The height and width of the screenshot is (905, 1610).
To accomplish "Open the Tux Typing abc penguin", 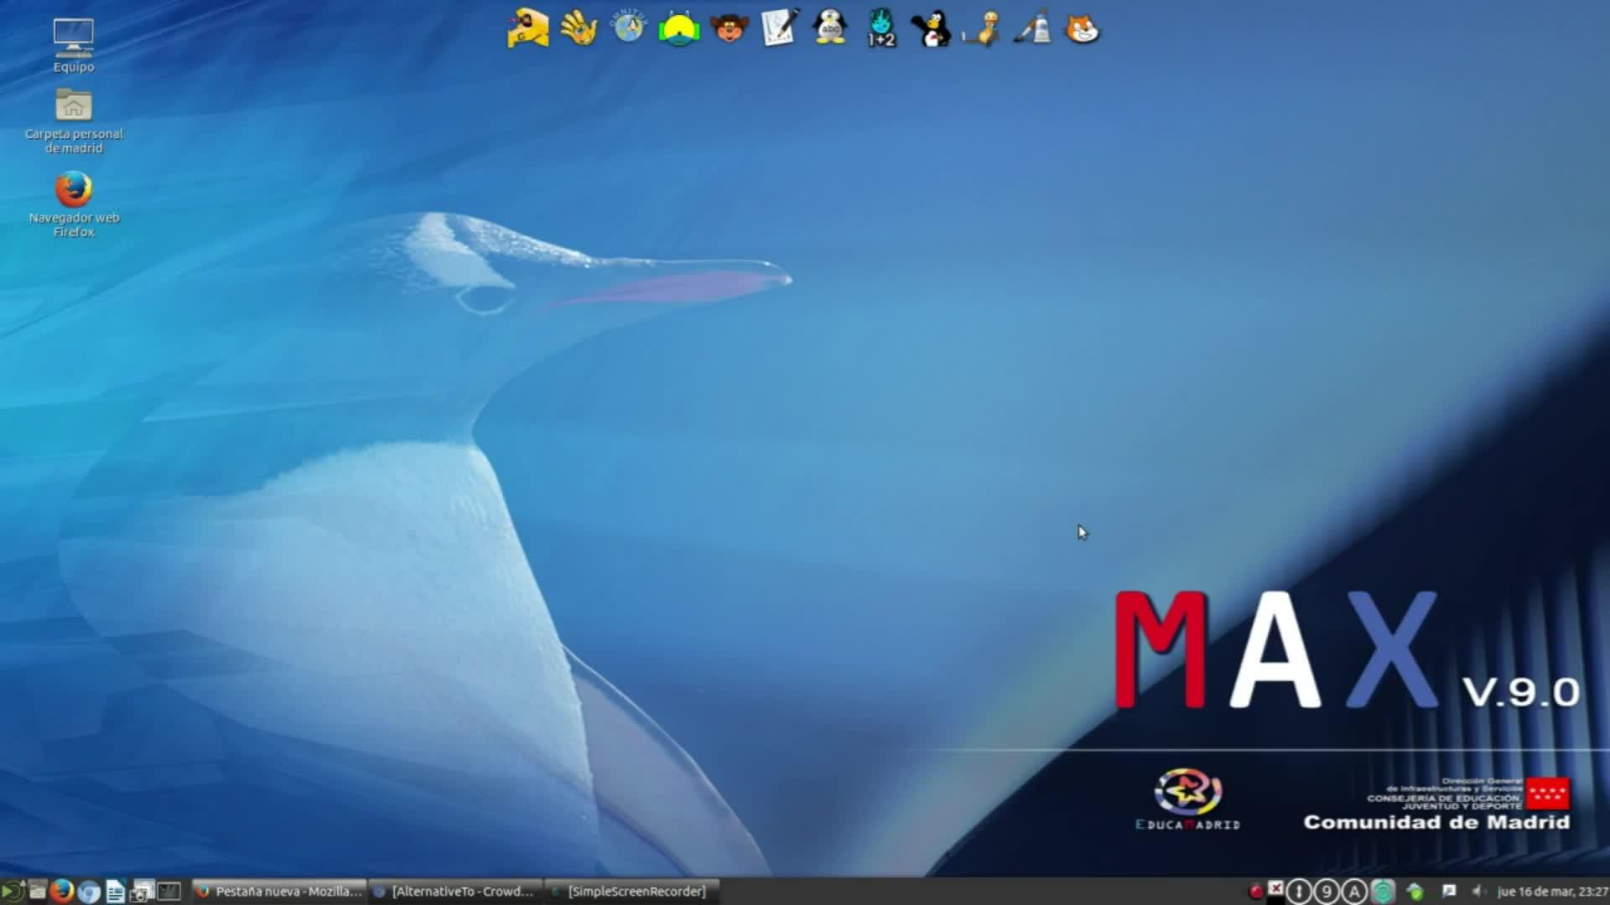I will tap(830, 29).
